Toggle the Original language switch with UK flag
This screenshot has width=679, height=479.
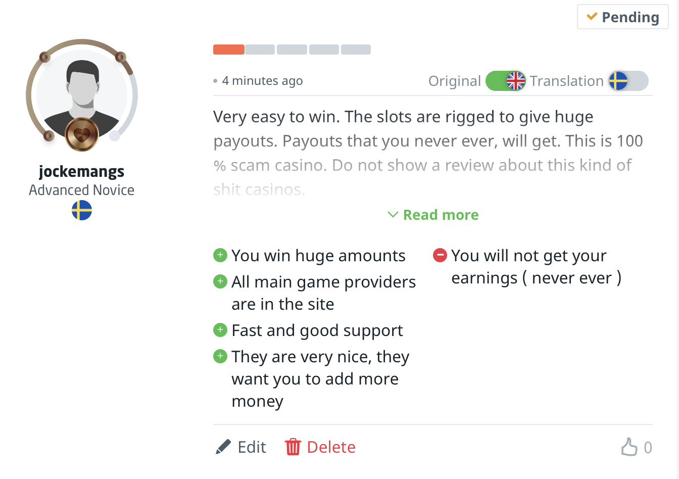pyautogui.click(x=505, y=81)
